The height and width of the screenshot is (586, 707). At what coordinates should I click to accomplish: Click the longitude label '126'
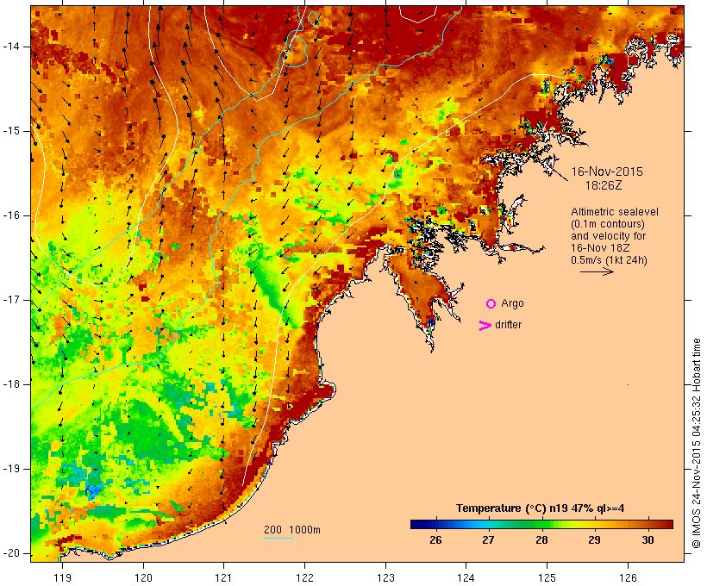click(628, 577)
